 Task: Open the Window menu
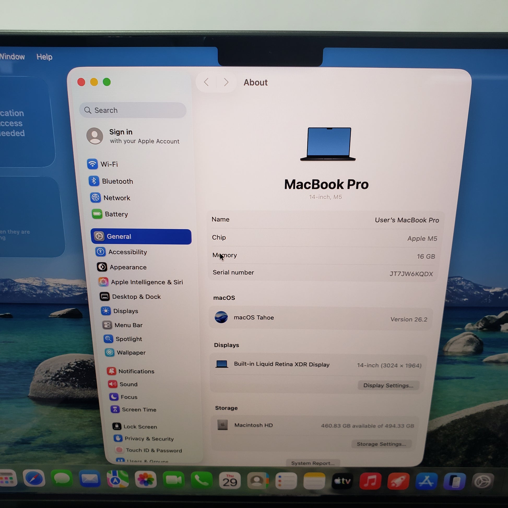tap(12, 57)
